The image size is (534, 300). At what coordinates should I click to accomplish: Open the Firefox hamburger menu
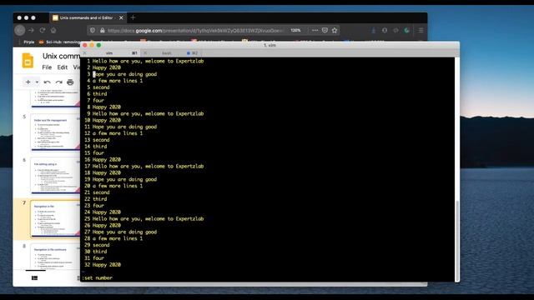click(x=421, y=30)
